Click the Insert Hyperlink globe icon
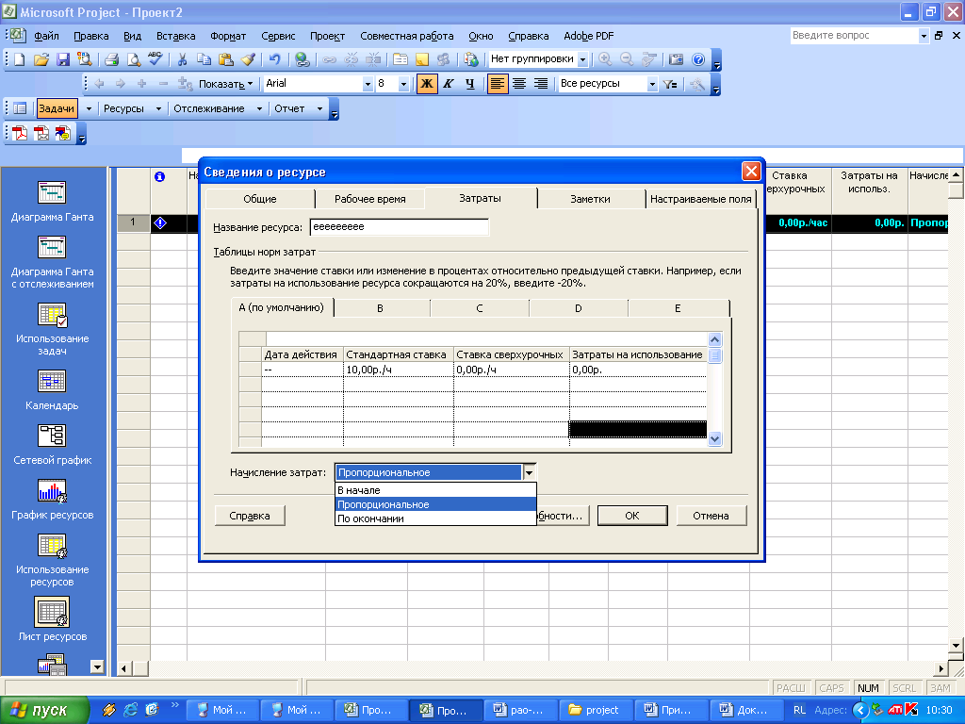The width and height of the screenshot is (965, 724). point(302,59)
